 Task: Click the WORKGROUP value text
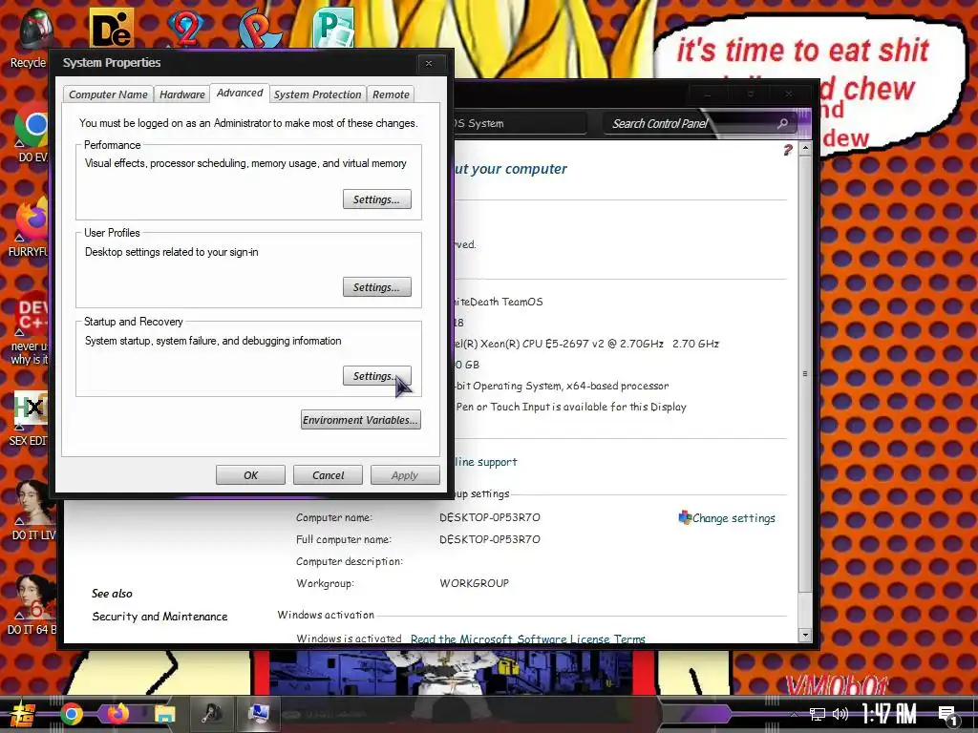[x=474, y=583]
